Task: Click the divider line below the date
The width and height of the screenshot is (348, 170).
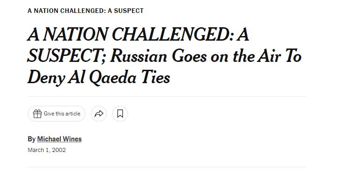Action: pos(167,167)
